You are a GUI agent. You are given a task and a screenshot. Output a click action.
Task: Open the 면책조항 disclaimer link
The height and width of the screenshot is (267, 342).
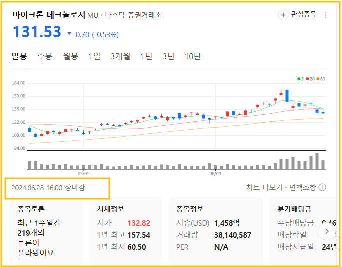pyautogui.click(x=302, y=187)
